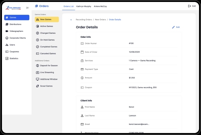Screen dimensions: 201x135
Task: Navigate to New Orders breadcrumb
Action: (100, 20)
